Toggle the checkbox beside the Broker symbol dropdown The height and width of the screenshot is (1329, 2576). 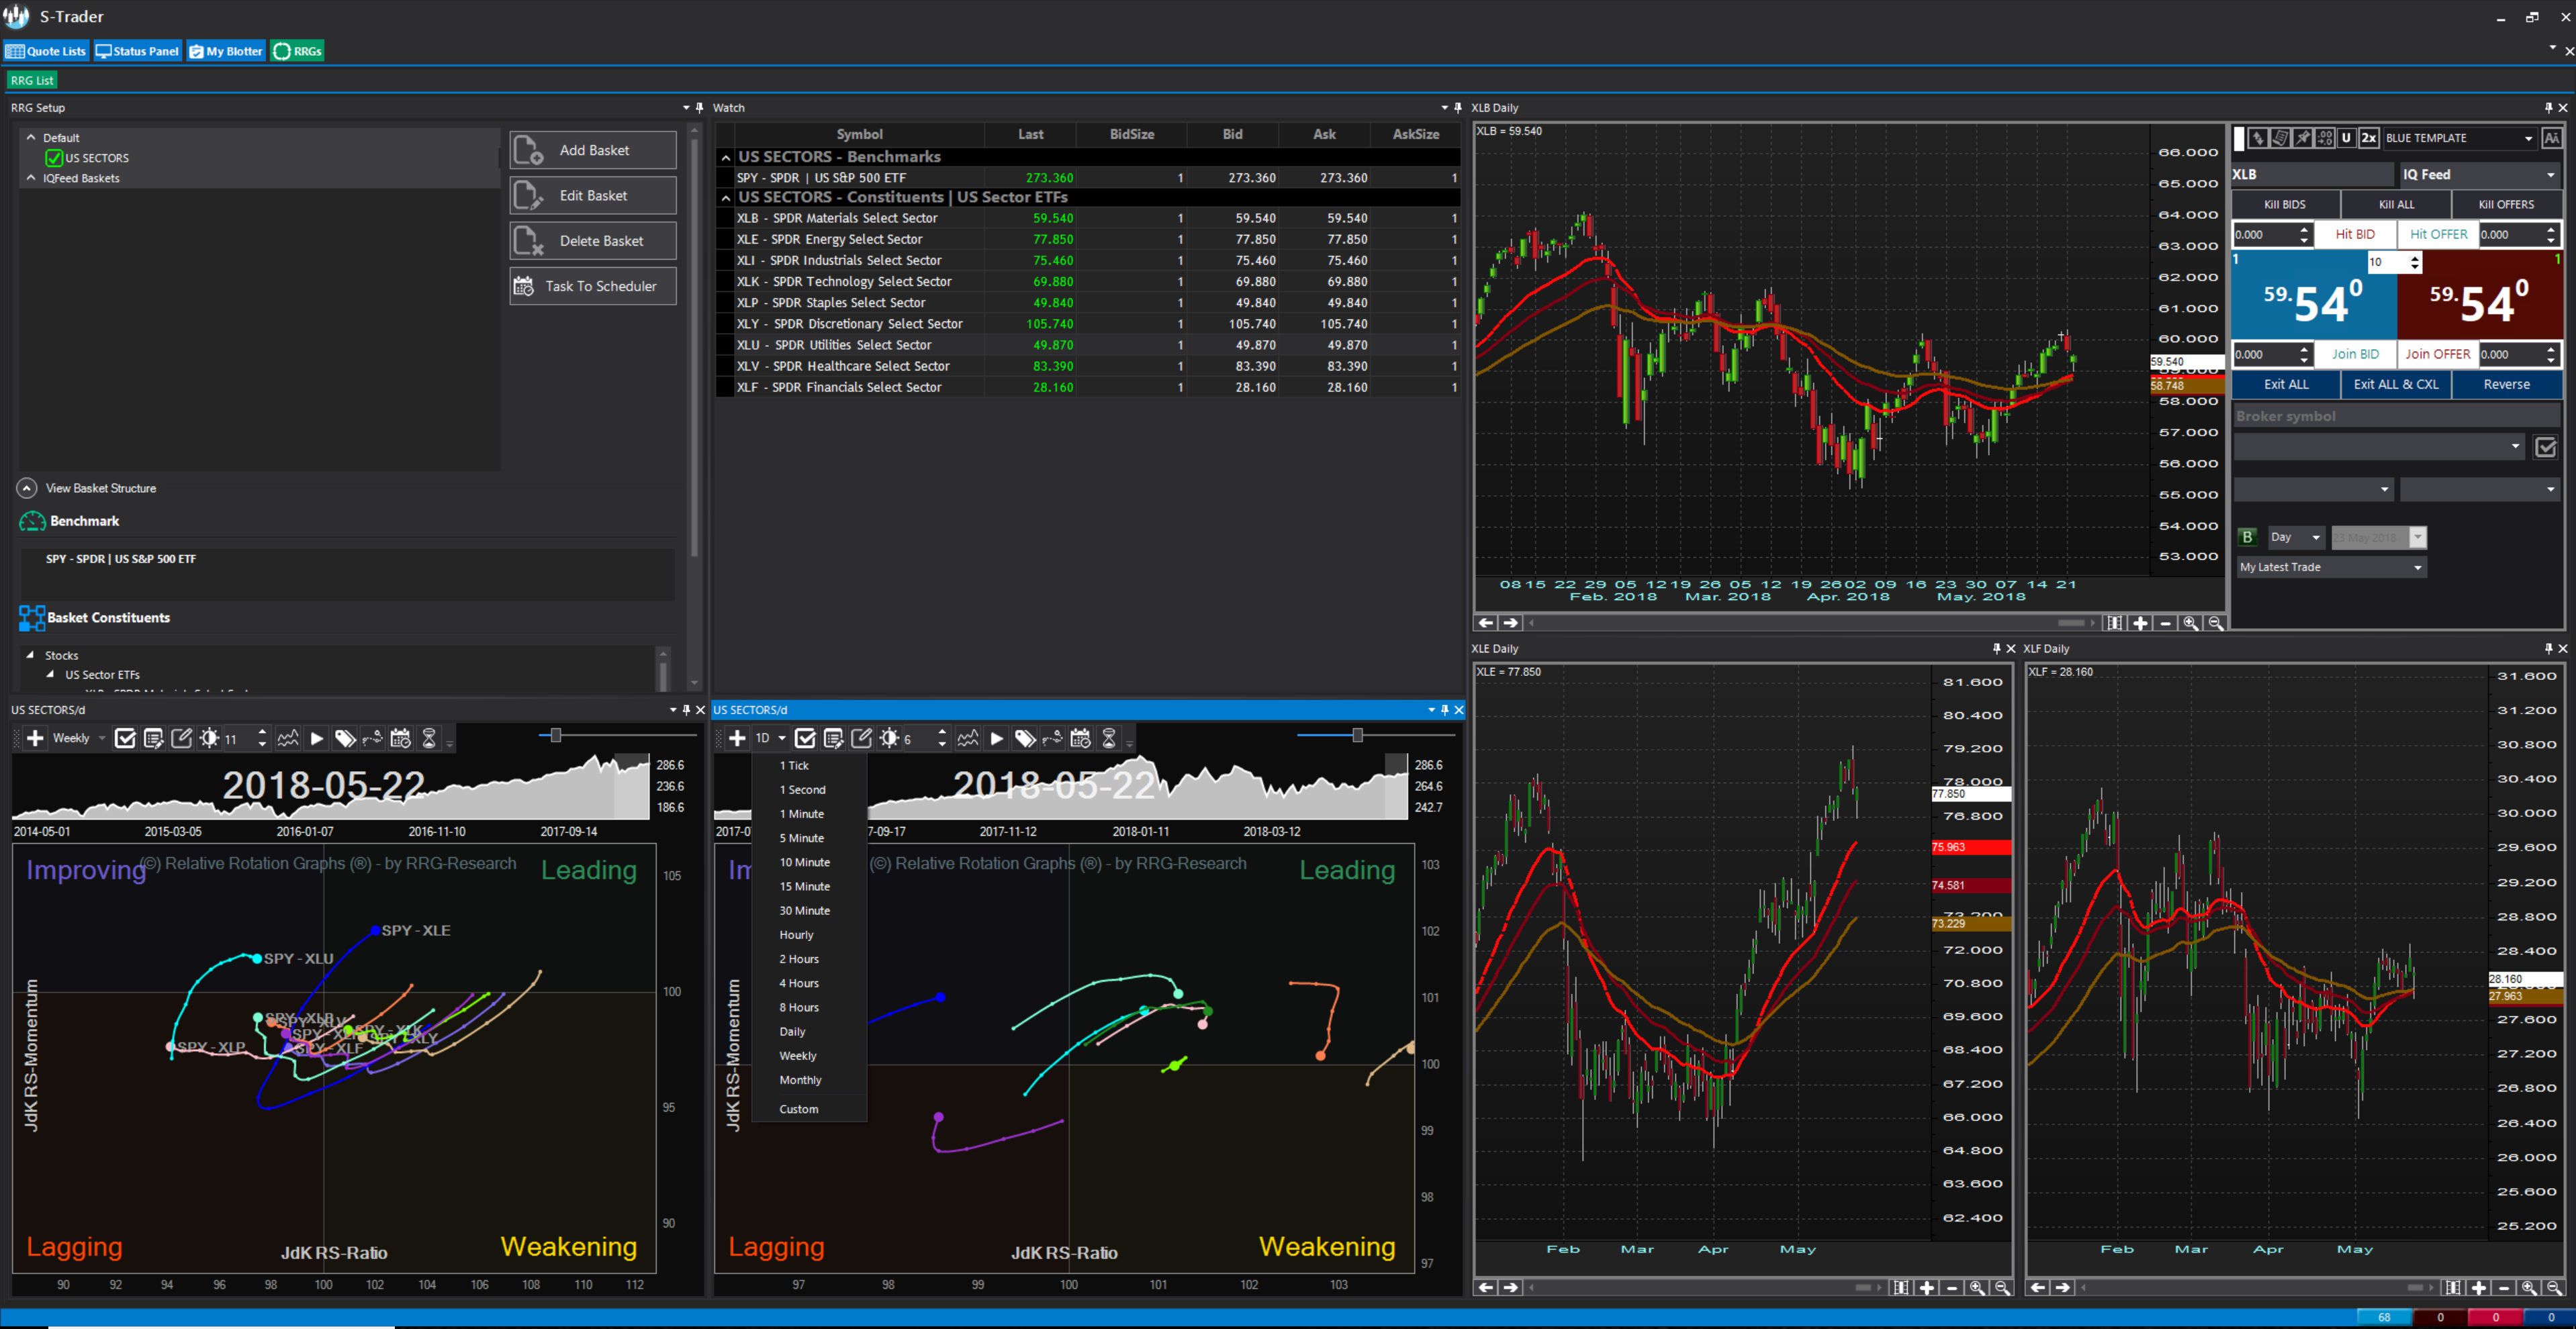coord(2546,448)
